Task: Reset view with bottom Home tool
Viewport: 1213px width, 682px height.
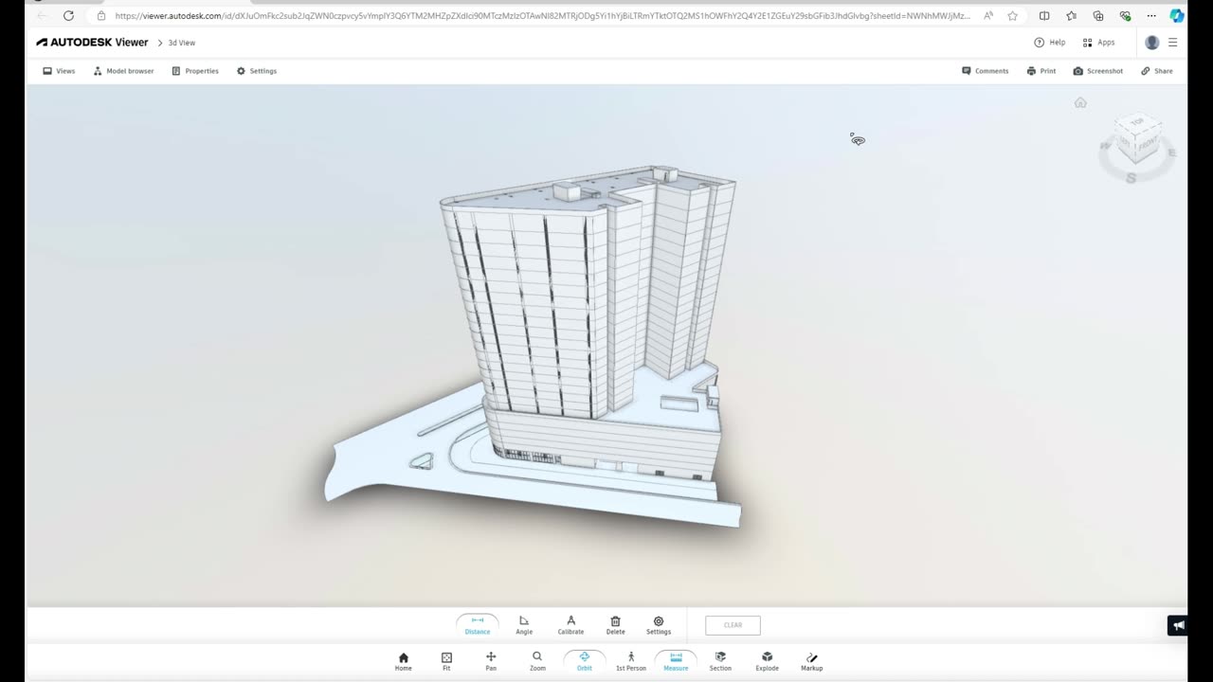Action: (404, 661)
